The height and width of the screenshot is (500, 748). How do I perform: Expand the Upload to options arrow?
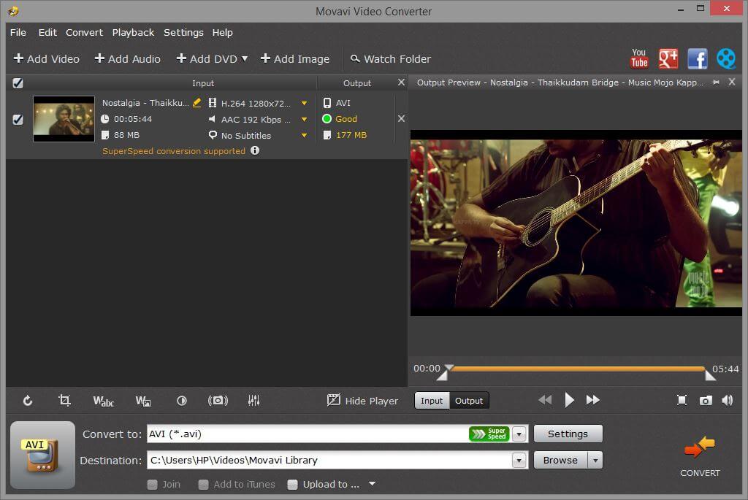point(372,484)
